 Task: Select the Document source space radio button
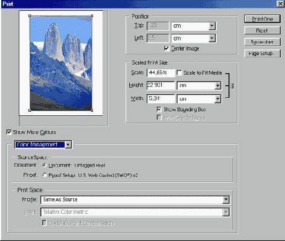coord(45,165)
